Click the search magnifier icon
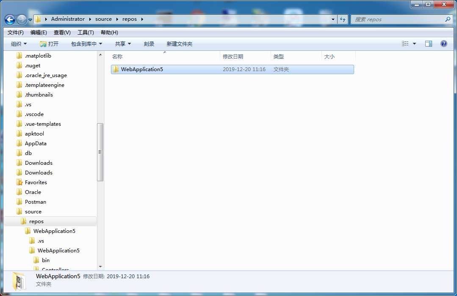 tap(448, 19)
